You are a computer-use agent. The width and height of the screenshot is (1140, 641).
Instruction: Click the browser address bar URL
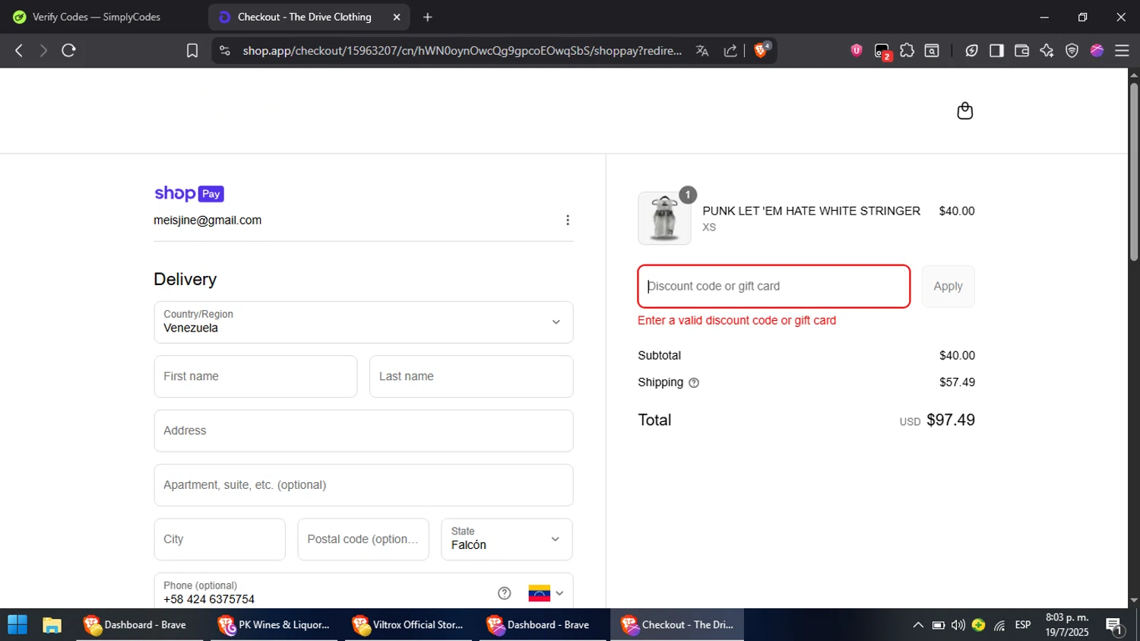click(462, 51)
